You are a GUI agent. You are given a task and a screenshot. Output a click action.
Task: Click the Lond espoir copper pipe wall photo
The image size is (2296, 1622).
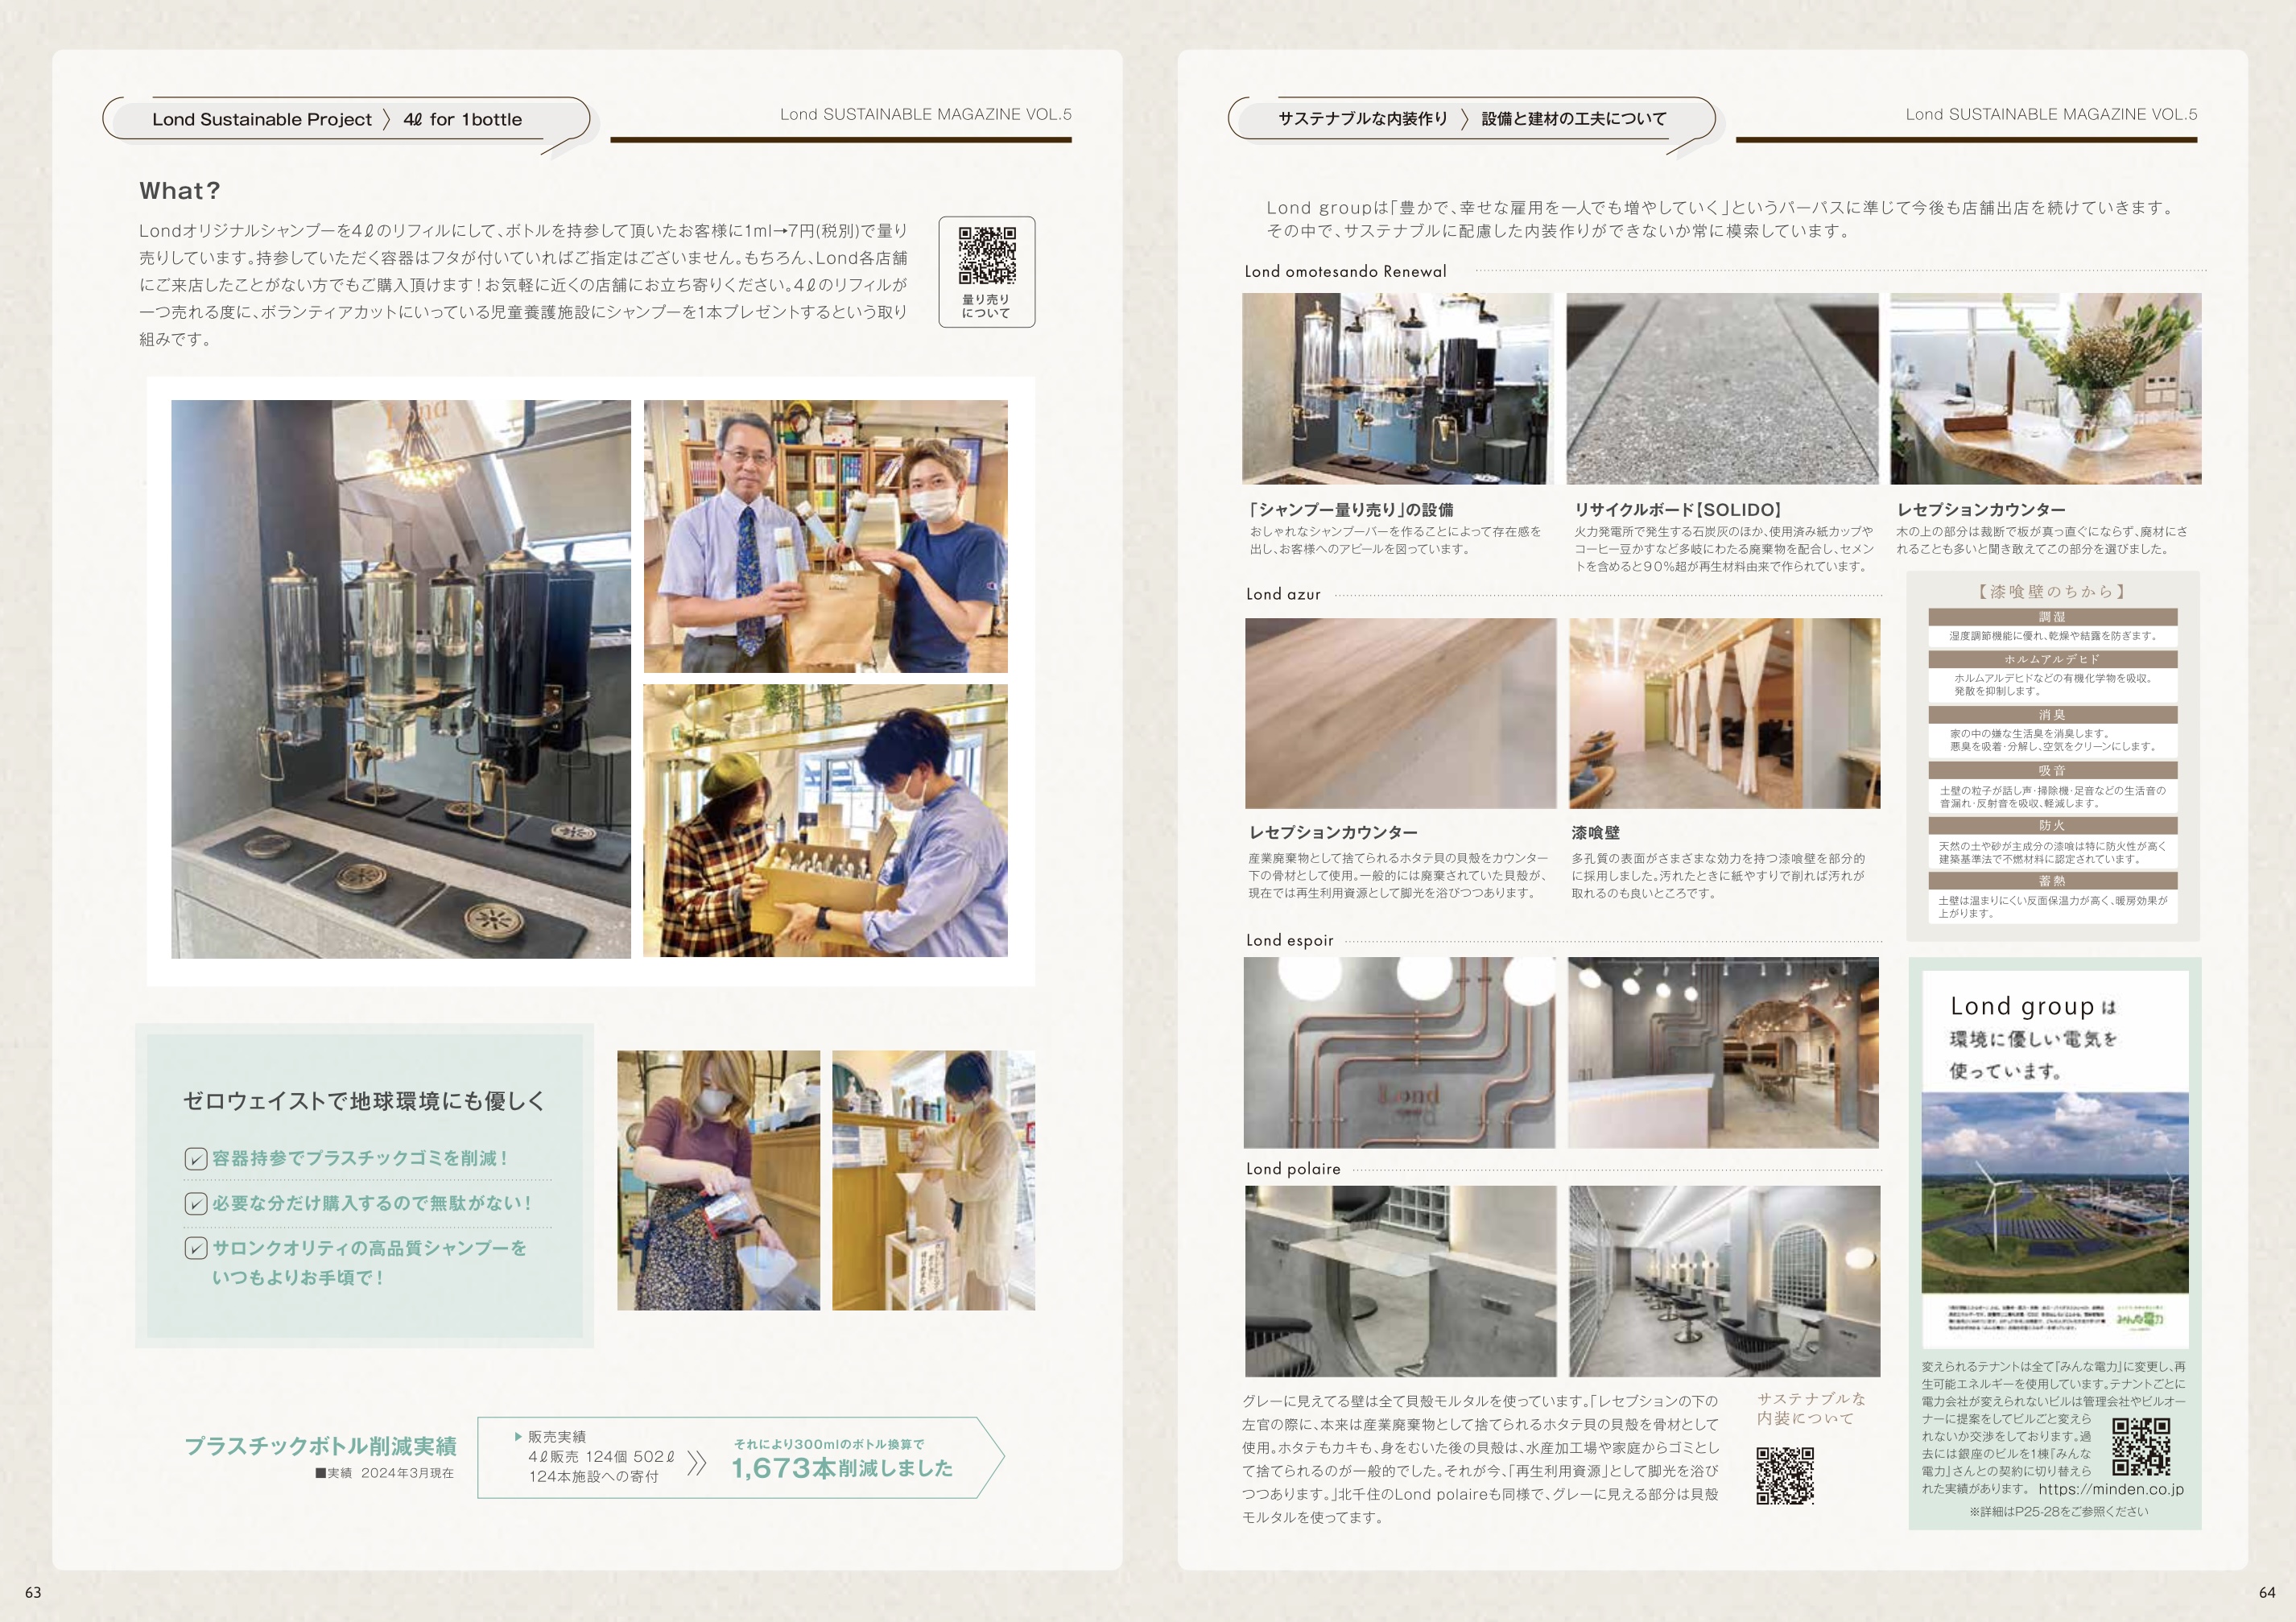pyautogui.click(x=1399, y=1053)
